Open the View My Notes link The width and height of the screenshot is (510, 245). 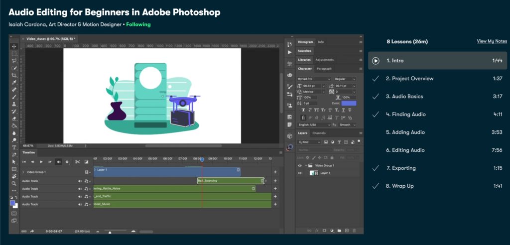(492, 41)
